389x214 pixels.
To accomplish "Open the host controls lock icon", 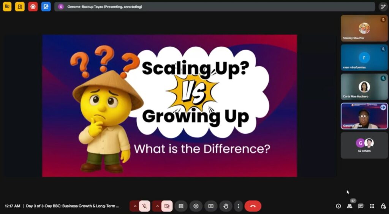I will (x=383, y=206).
